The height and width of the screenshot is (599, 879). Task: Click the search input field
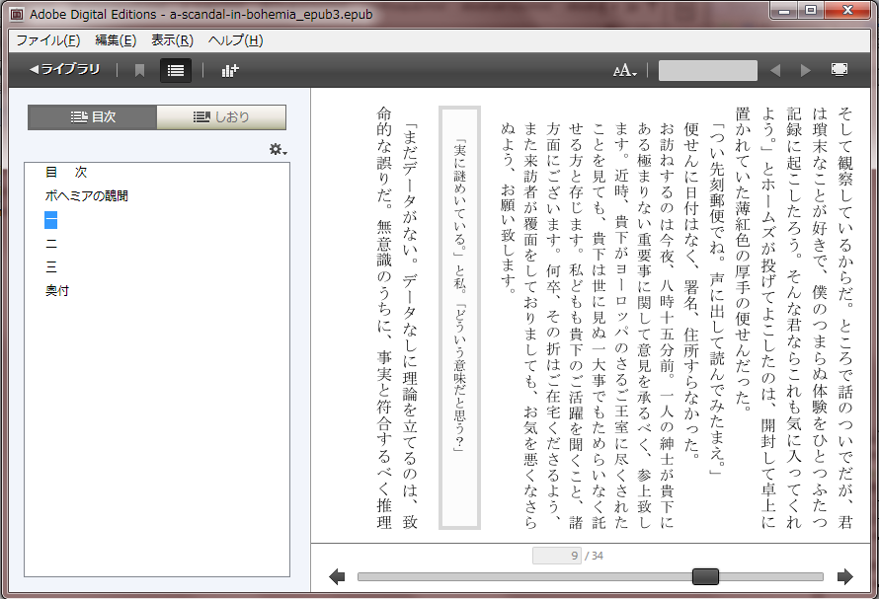(x=707, y=70)
